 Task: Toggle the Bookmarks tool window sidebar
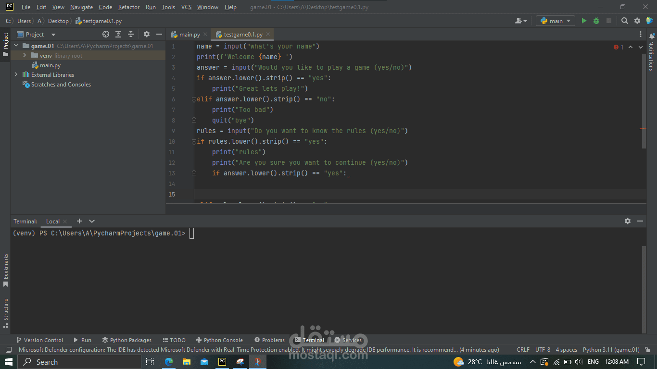(5, 271)
